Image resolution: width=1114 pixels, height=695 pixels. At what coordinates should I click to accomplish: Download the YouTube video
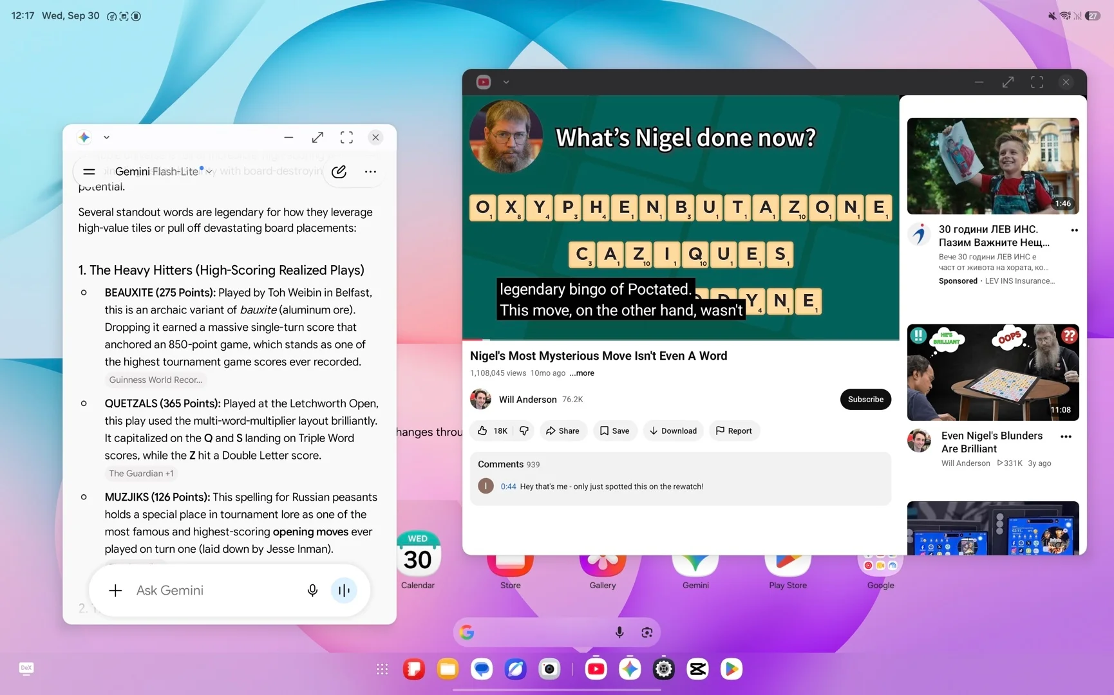click(673, 431)
